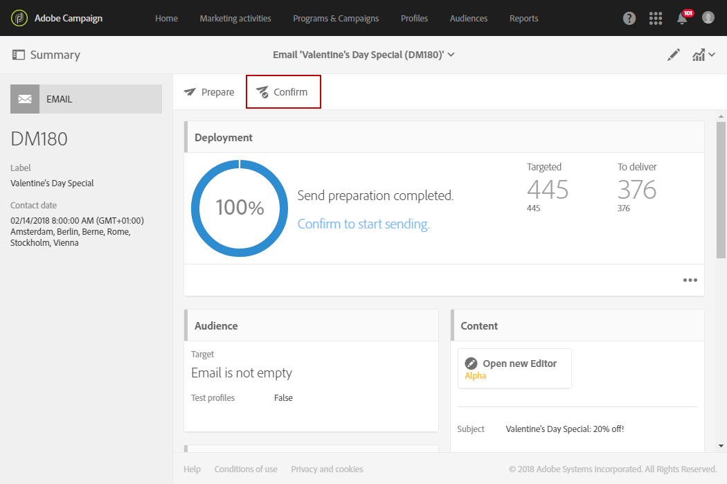Screen dimensions: 727x484
Task: Click the Targeted 445 value
Action: coord(548,189)
